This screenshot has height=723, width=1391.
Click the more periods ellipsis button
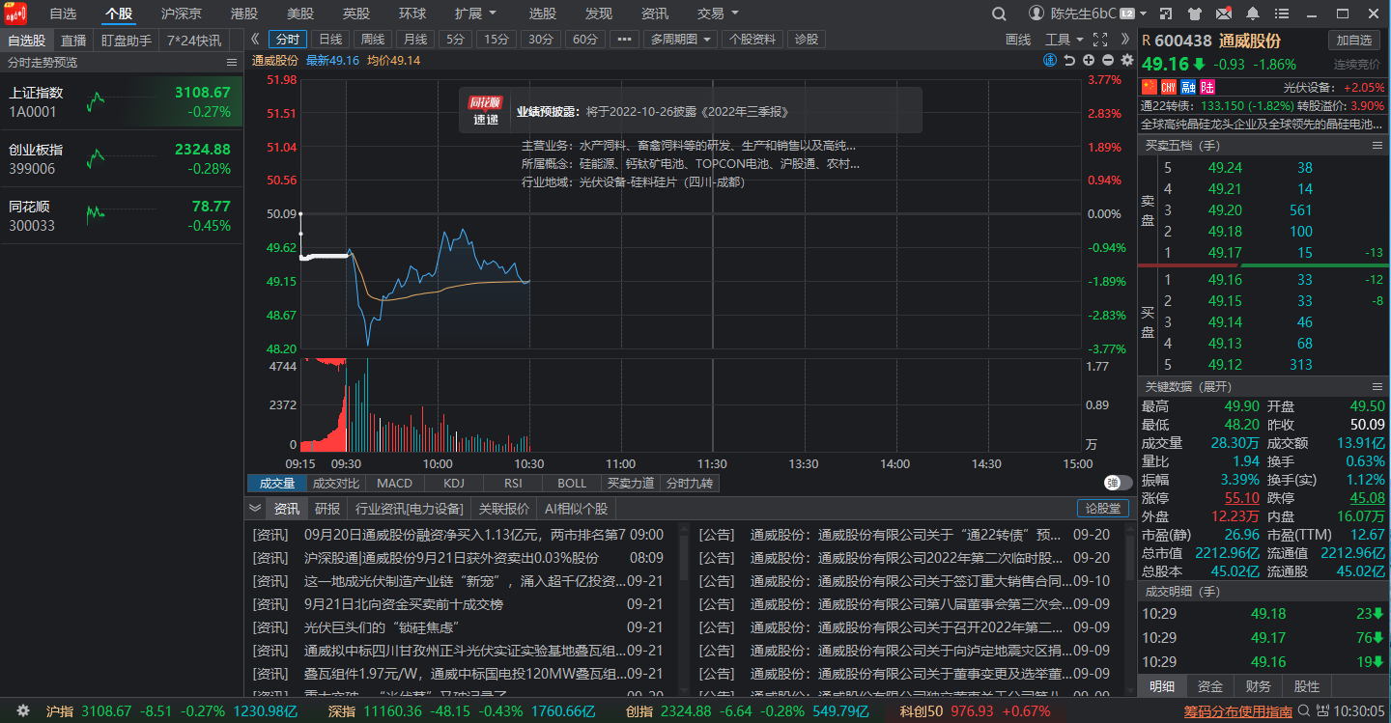click(624, 40)
